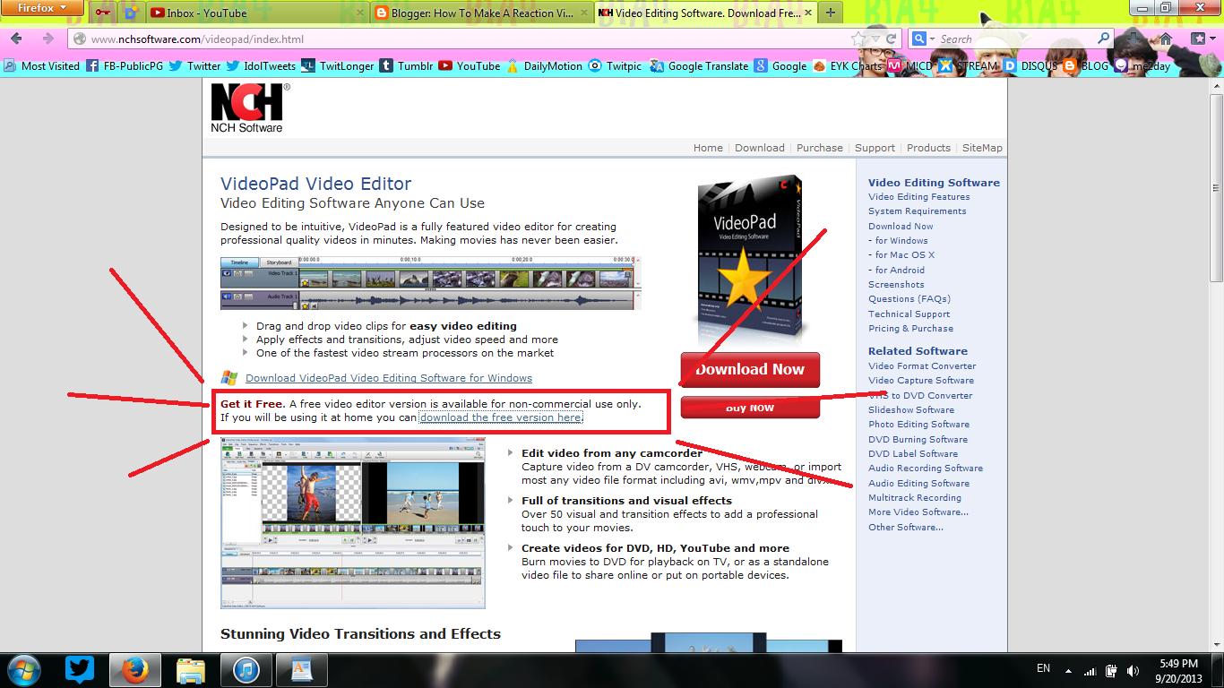The image size is (1224, 688).
Task: Click the NCH Software logo
Action: pyautogui.click(x=250, y=108)
